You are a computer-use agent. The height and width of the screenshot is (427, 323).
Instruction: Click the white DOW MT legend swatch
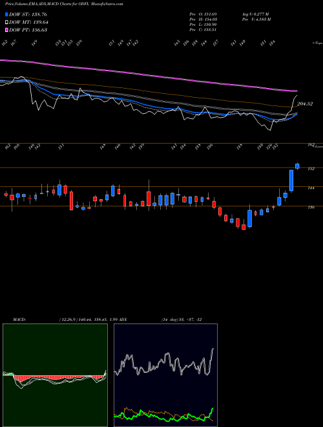pyautogui.click(x=7, y=22)
